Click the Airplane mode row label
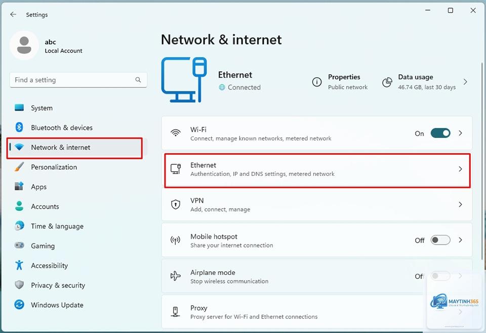 click(213, 272)
